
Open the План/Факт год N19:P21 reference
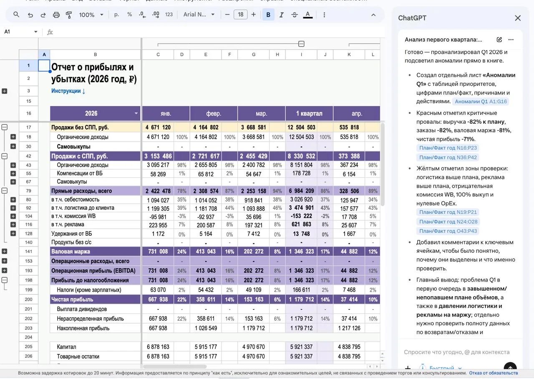point(448,212)
